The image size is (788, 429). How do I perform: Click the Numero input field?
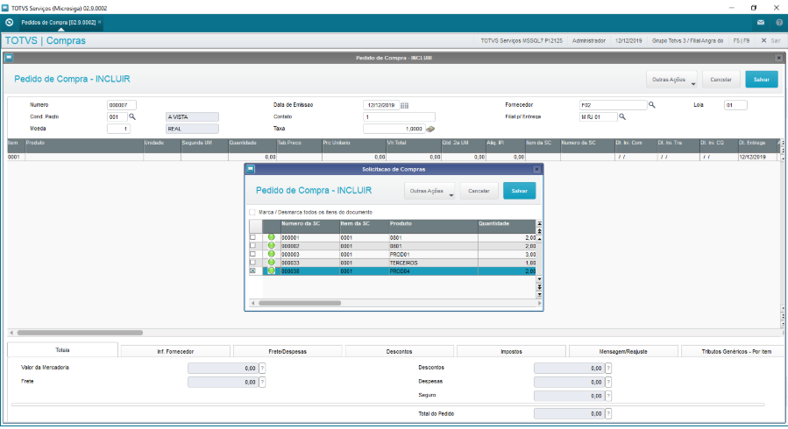pyautogui.click(x=122, y=105)
